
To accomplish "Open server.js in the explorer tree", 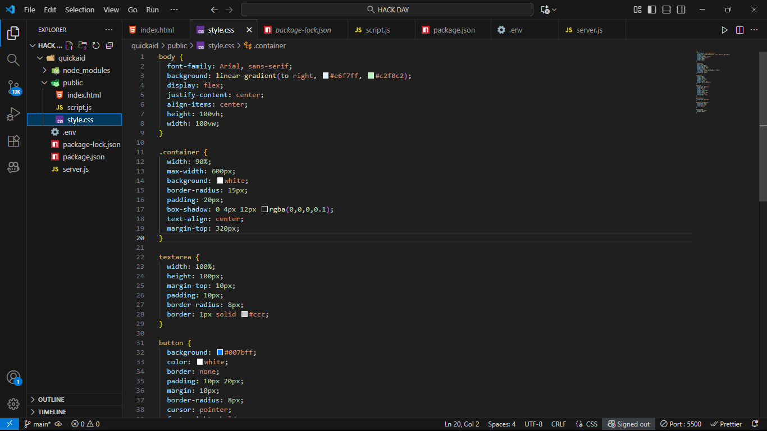I will 75,169.
